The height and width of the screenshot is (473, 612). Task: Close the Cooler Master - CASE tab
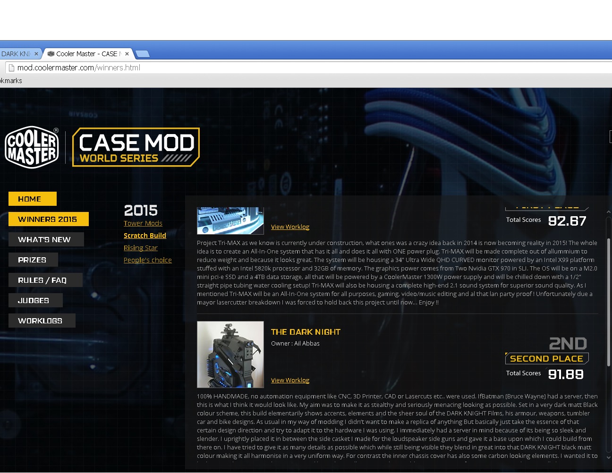pyautogui.click(x=127, y=54)
